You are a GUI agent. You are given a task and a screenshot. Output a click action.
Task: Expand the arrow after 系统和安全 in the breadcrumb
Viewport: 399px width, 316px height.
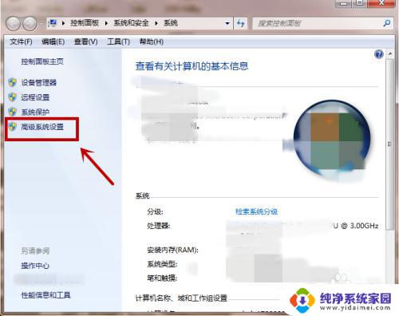click(156, 23)
